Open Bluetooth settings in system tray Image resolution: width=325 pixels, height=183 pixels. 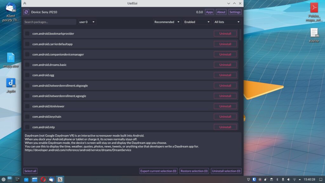coord(277,180)
